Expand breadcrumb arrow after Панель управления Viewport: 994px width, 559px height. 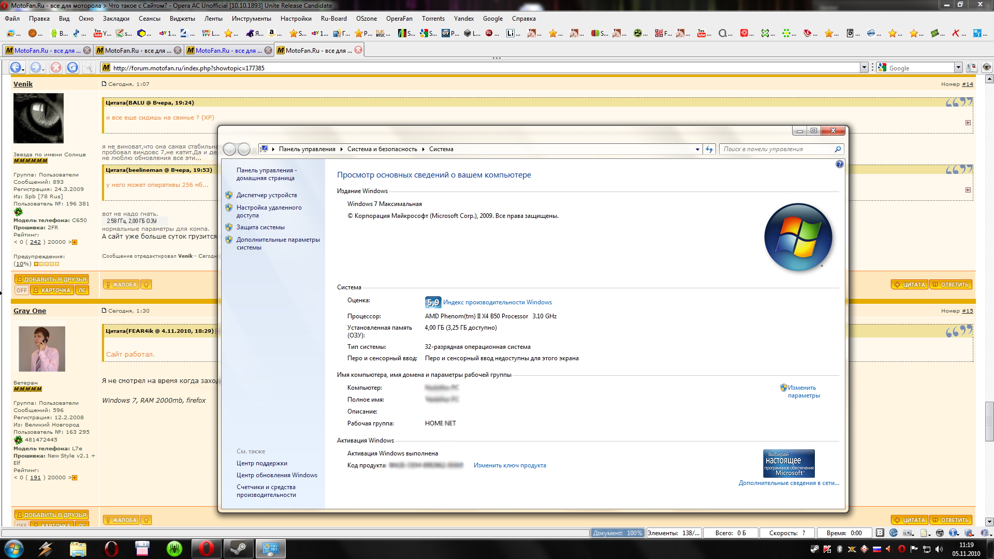coord(342,149)
